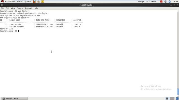The height and width of the screenshot is (100, 179).
Task: Click the '2019-01-28 11:40' date value
Action: [x=44, y=24]
